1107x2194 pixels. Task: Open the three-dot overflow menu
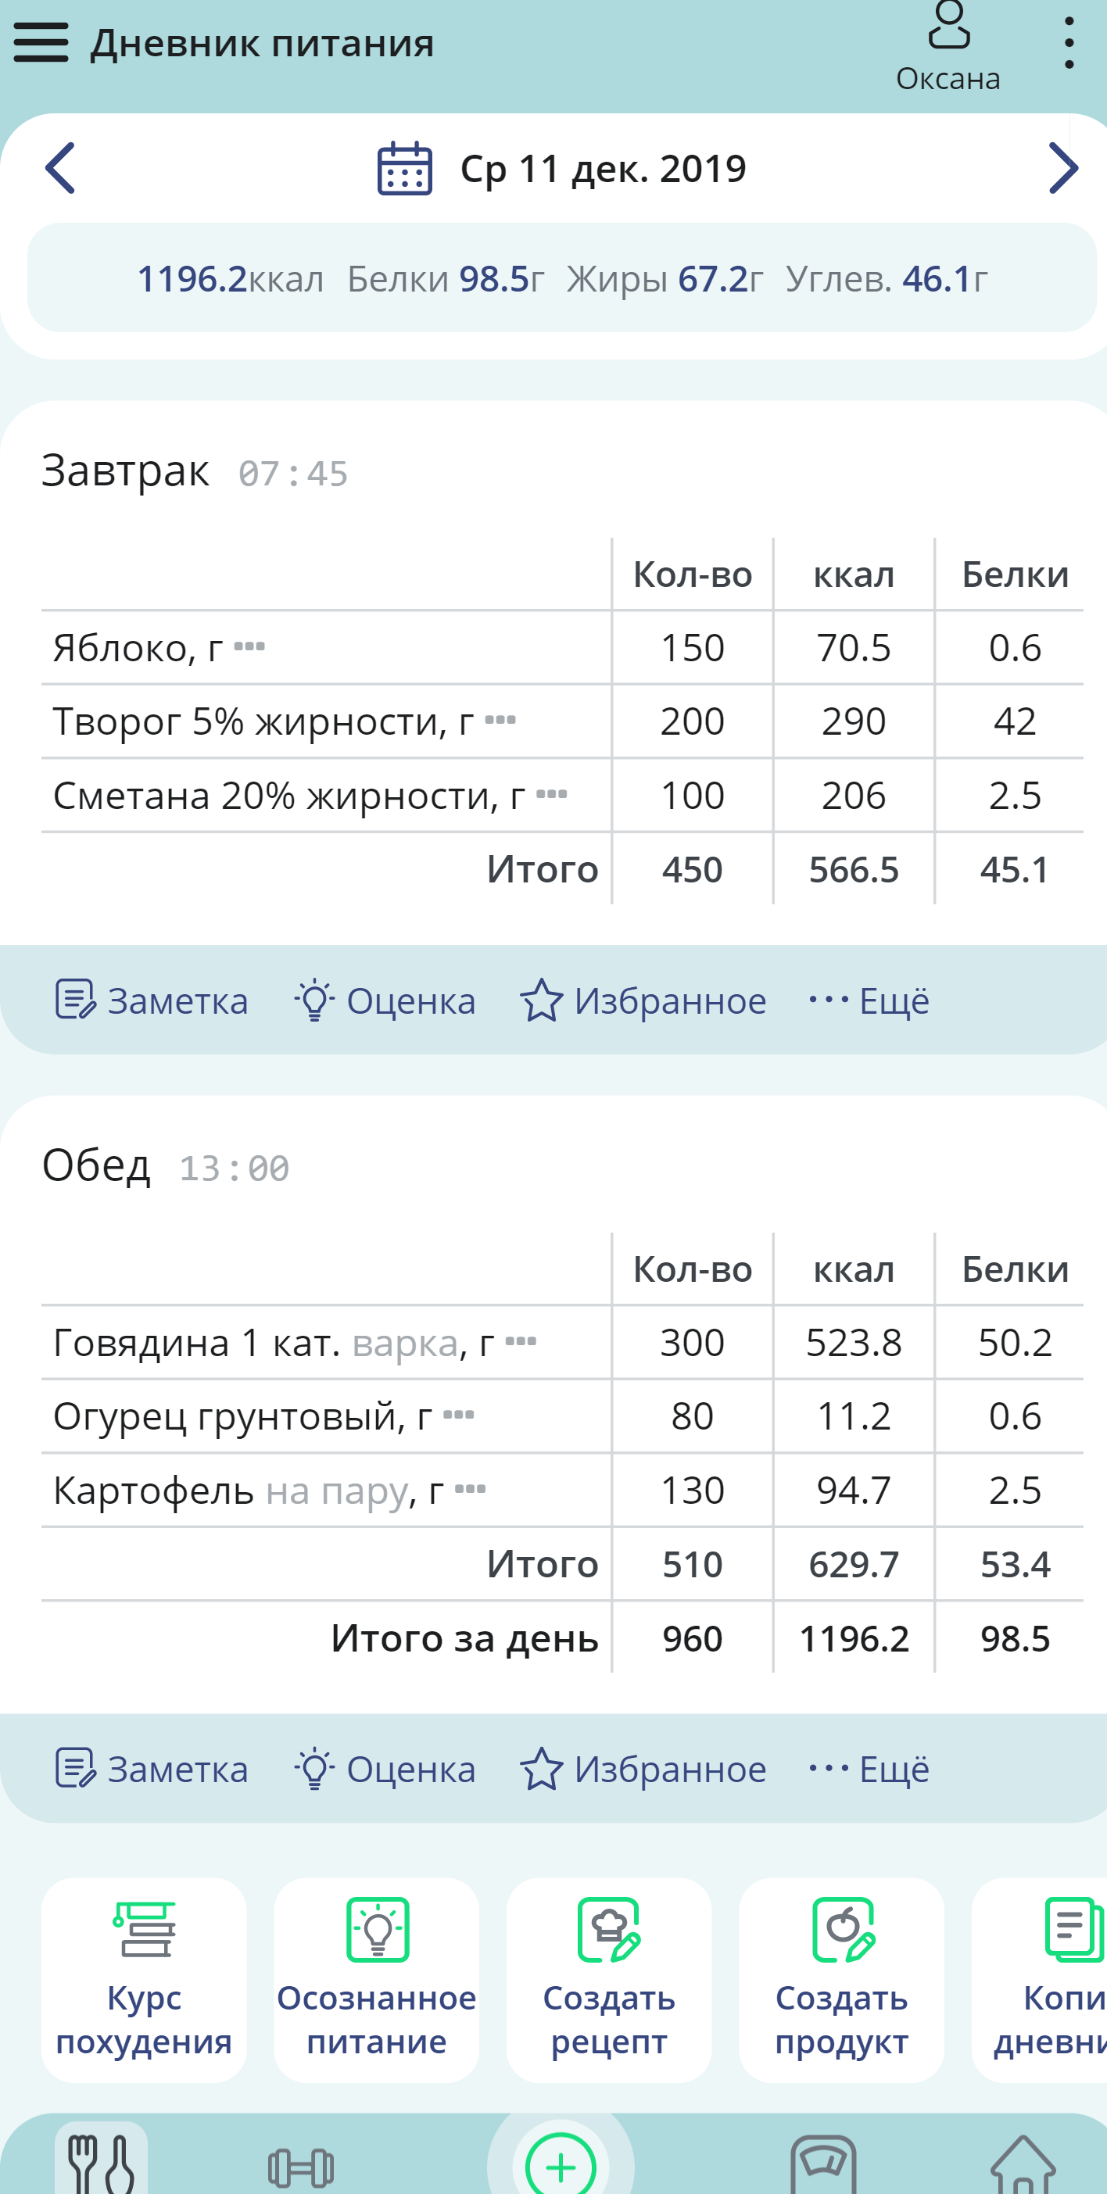coord(1069,42)
